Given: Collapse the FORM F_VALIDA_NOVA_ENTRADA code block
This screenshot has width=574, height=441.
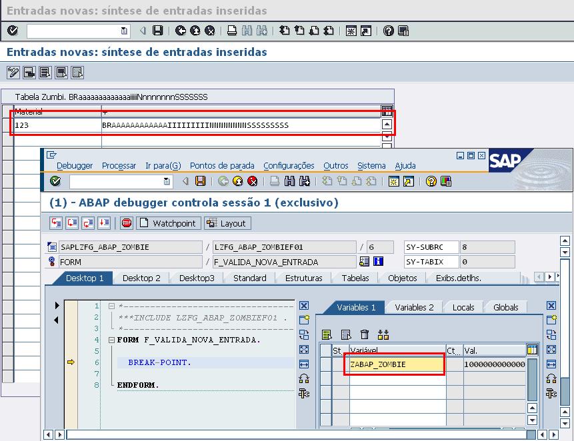Looking at the screenshot, I should pyautogui.click(x=111, y=340).
